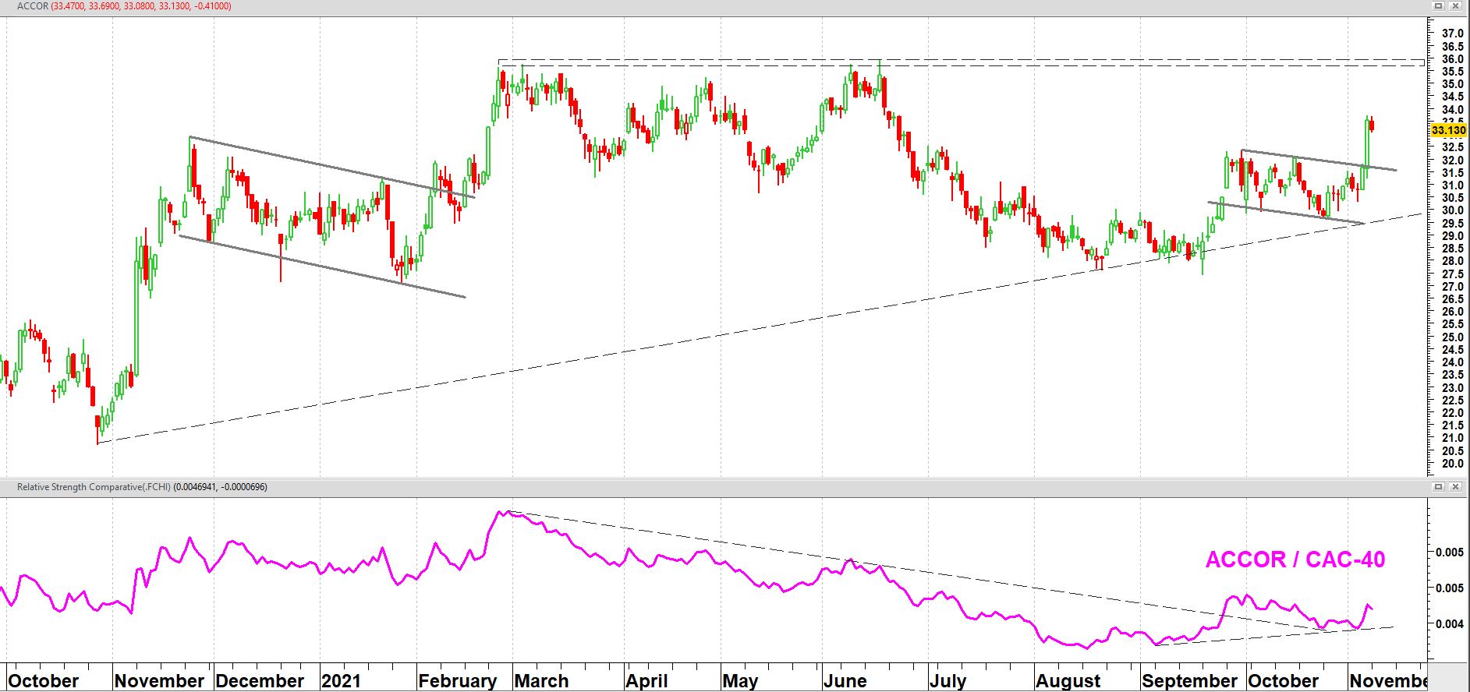Click the 0.004 indicator axis label
This screenshot has width=1470, height=692.
point(1450,623)
